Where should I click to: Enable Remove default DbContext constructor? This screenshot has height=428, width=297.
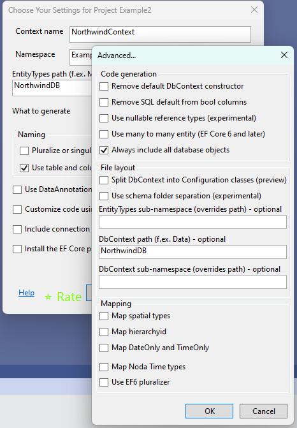[x=104, y=87]
